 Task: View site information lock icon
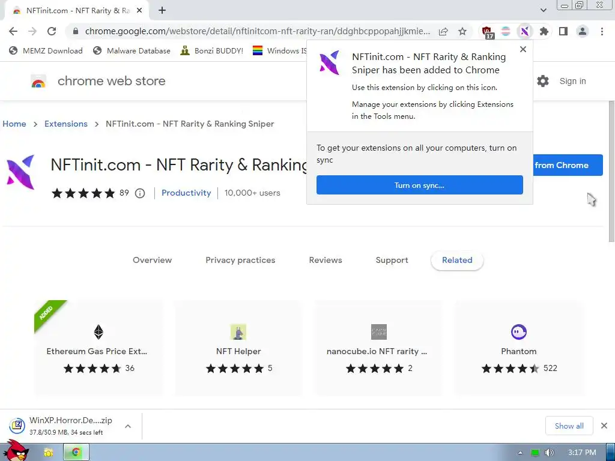pos(75,31)
